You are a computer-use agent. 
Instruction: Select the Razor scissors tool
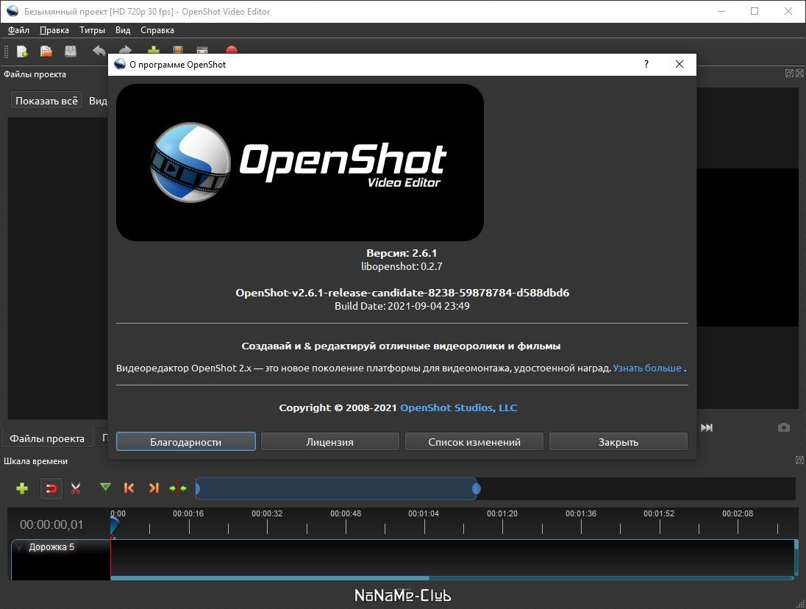(76, 488)
